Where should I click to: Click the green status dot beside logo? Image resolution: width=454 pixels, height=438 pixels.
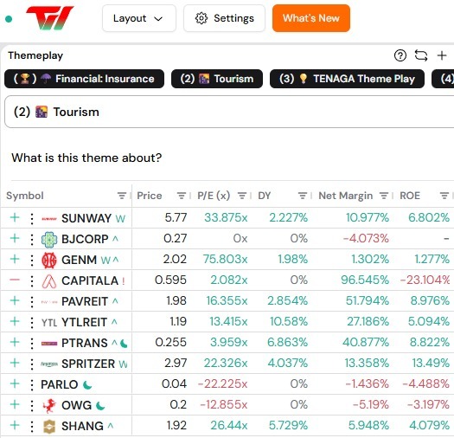(9, 19)
